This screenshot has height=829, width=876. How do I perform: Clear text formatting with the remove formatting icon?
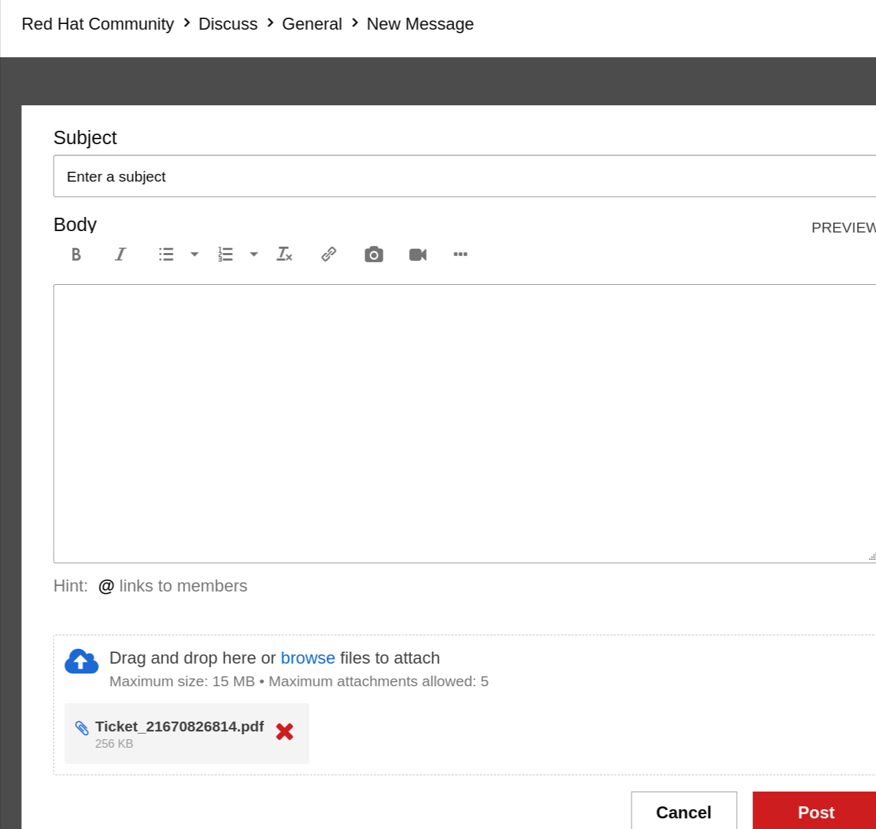click(x=284, y=254)
